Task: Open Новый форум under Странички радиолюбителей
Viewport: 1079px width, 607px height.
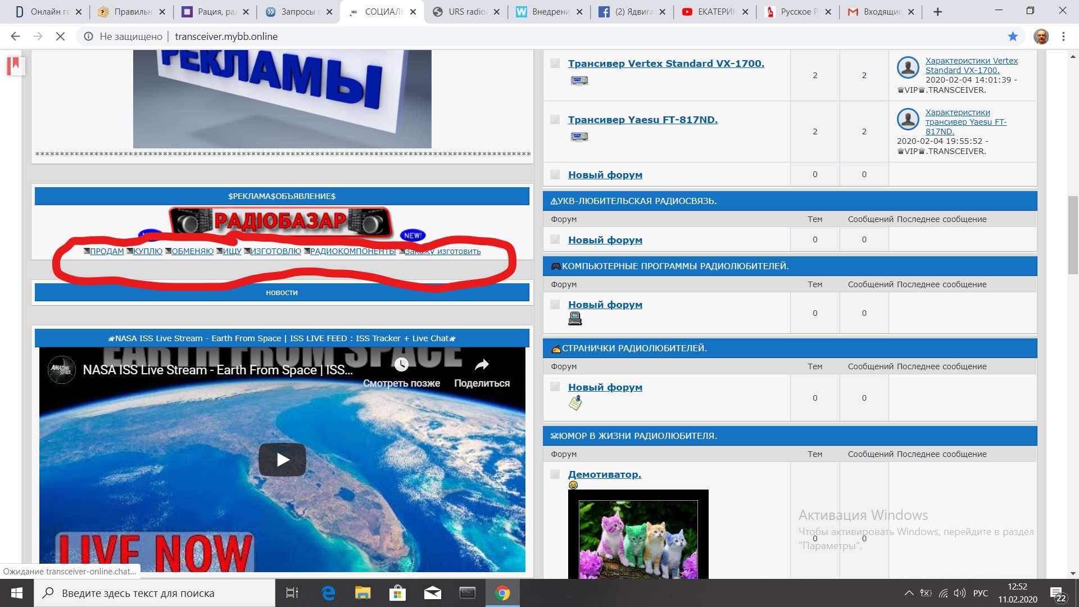Action: pos(605,387)
